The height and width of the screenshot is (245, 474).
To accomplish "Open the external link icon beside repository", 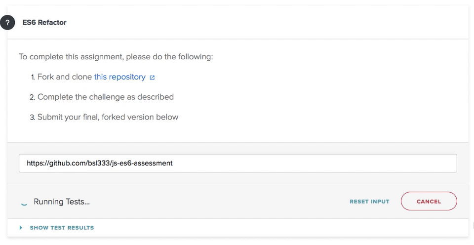I will (153, 78).
